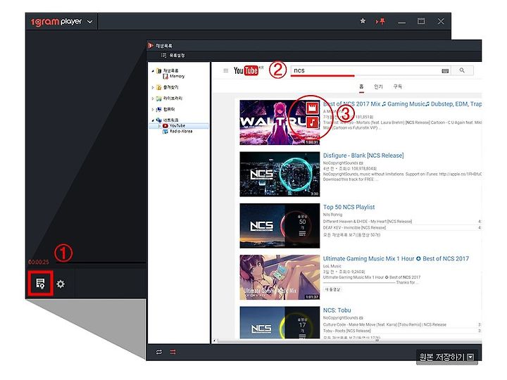Open YouTube hamburger guide menu

click(226, 70)
